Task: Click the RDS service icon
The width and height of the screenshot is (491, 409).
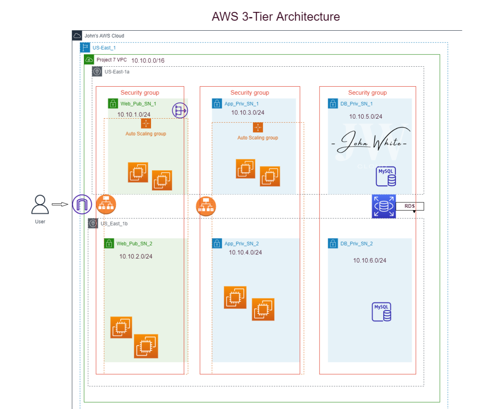Action: click(x=384, y=206)
